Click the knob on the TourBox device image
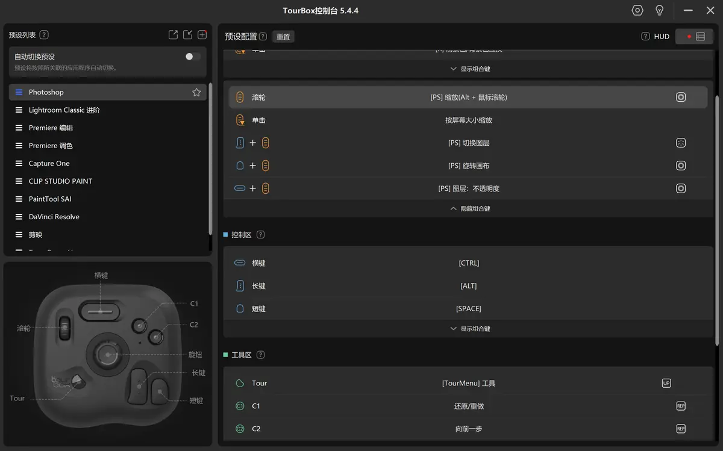Screen dimensions: 723x451 (x=108, y=355)
